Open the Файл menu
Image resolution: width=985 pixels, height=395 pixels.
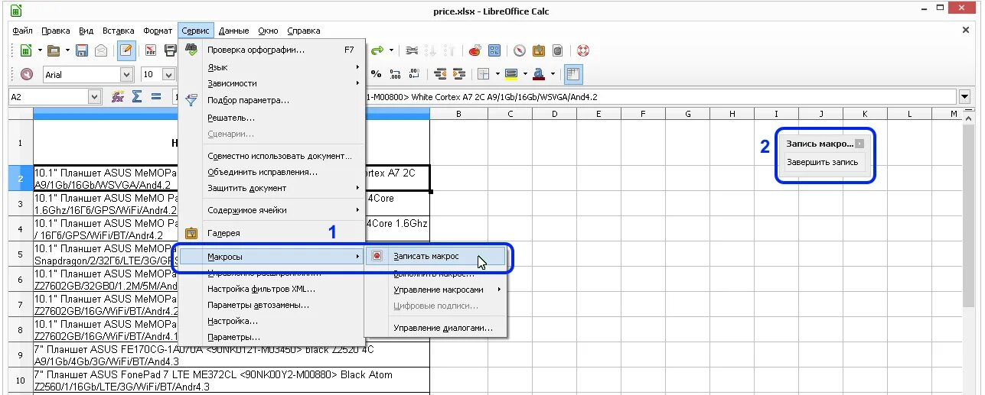click(x=23, y=31)
